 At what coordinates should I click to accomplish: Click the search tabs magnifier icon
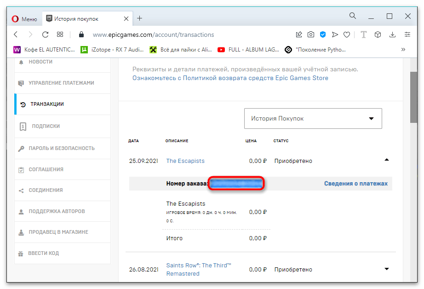tap(353, 16)
